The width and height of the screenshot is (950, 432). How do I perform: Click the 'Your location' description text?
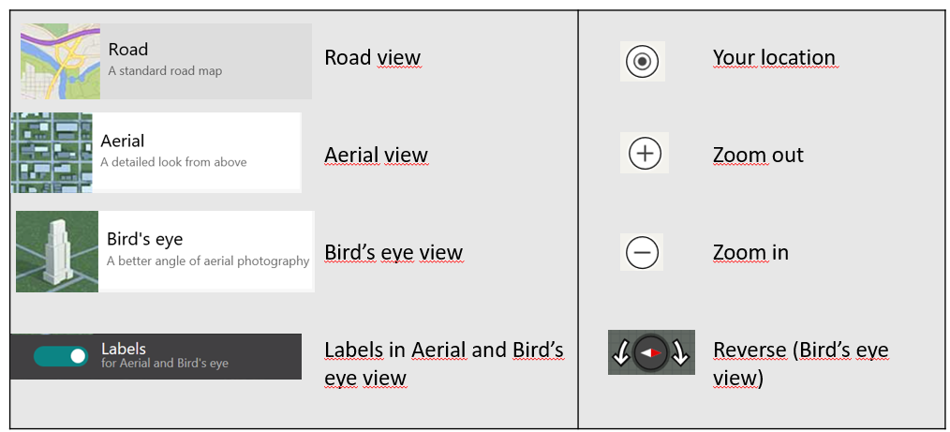tap(773, 58)
